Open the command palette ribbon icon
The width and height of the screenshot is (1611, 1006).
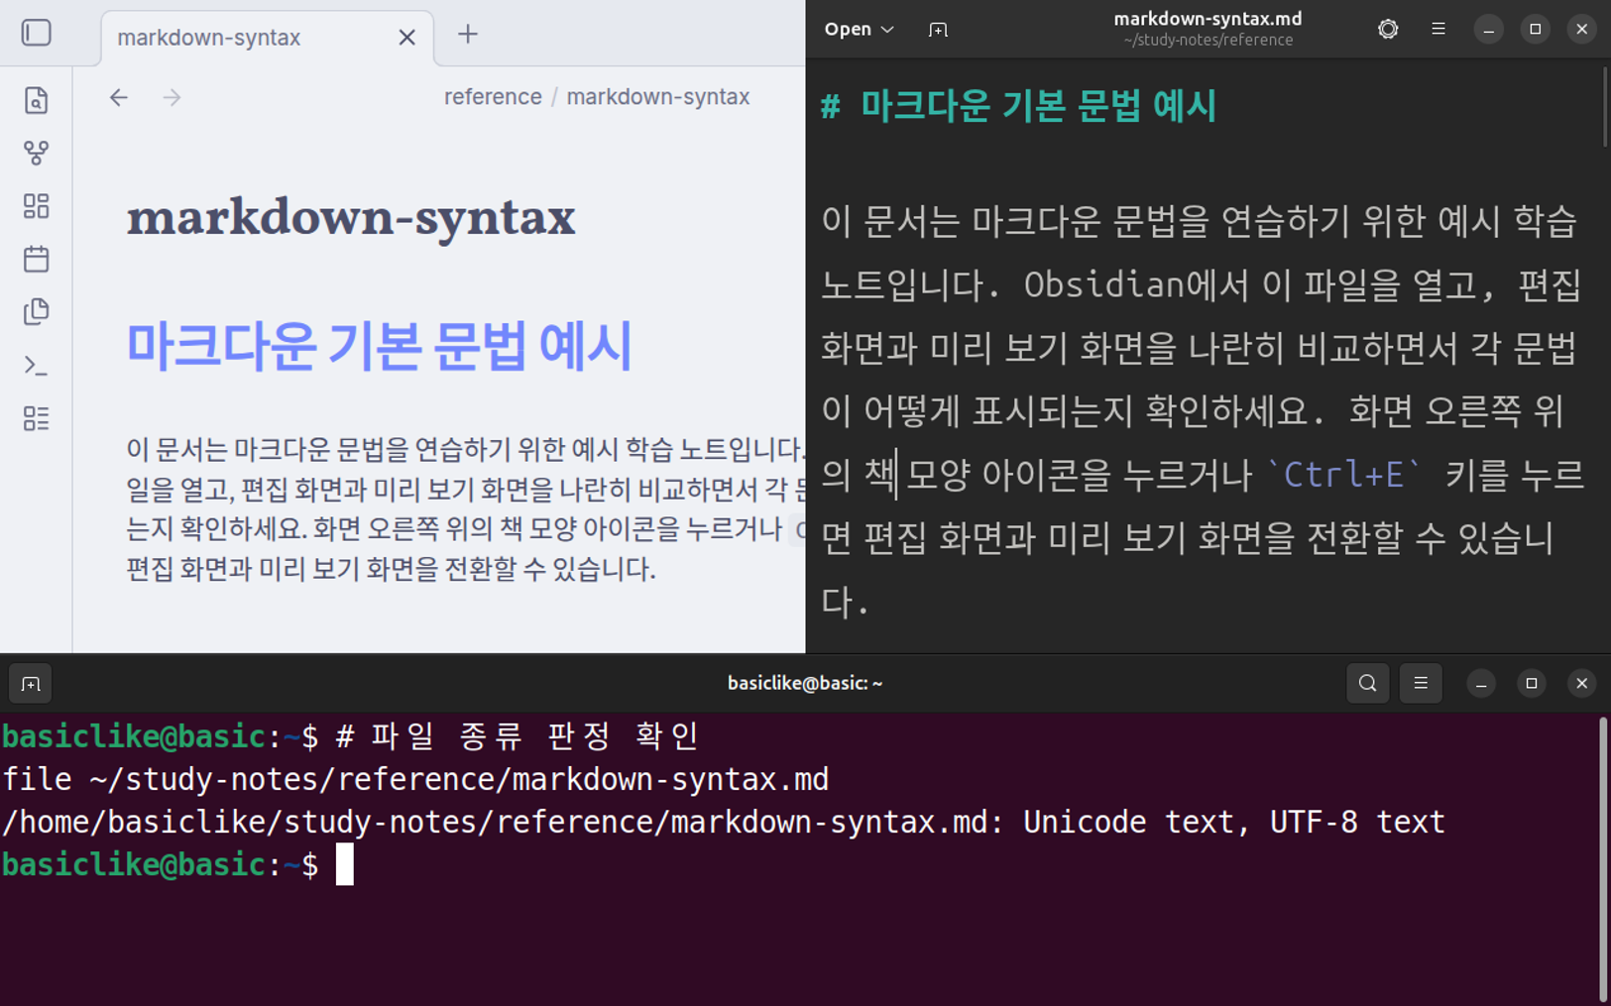(x=37, y=366)
